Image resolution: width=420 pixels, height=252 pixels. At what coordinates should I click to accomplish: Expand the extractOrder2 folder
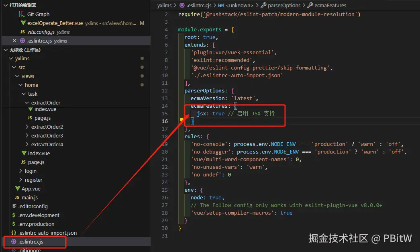[27, 127]
